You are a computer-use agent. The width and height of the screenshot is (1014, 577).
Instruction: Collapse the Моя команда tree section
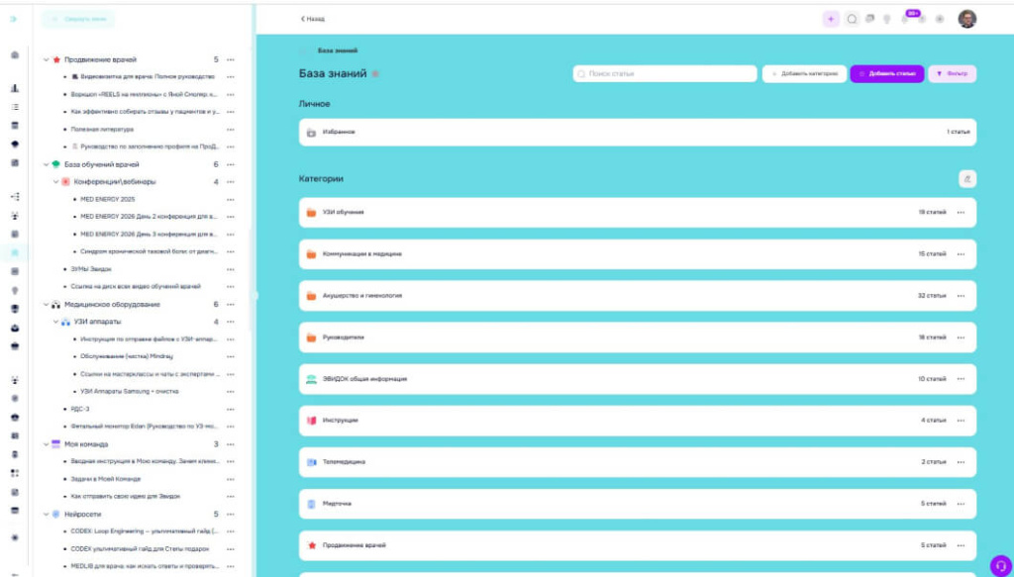coord(46,444)
